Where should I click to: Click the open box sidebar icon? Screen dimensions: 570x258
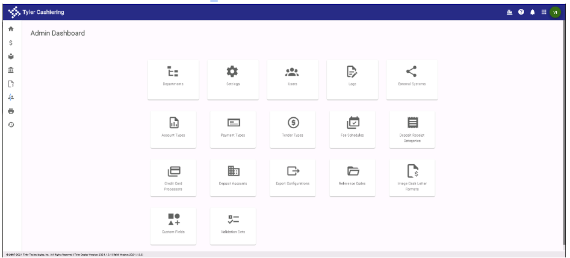11,57
